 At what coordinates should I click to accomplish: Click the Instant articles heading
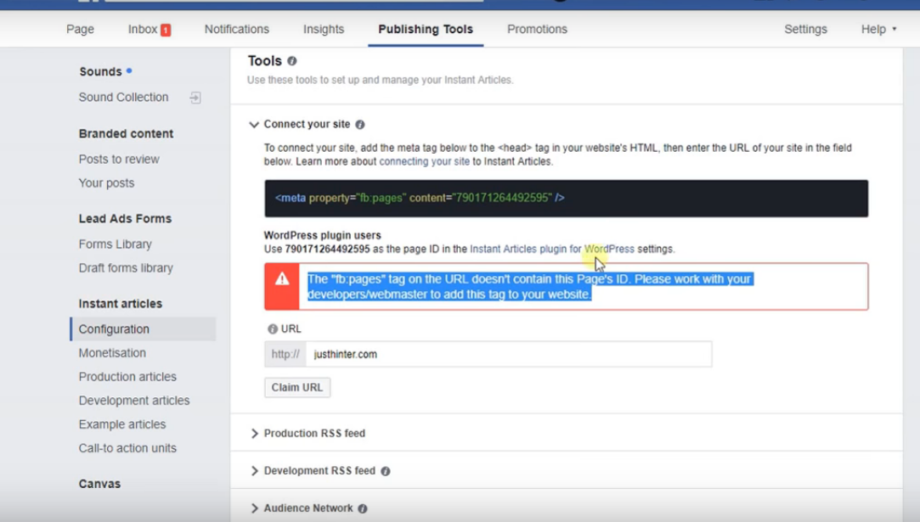coord(121,304)
